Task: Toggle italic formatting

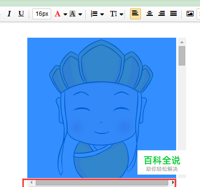Action: (9, 14)
